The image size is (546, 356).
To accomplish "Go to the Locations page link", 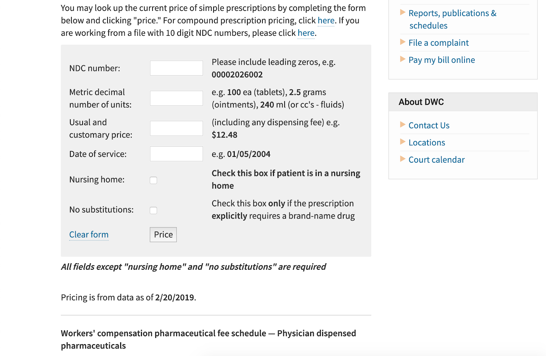I will tap(427, 143).
